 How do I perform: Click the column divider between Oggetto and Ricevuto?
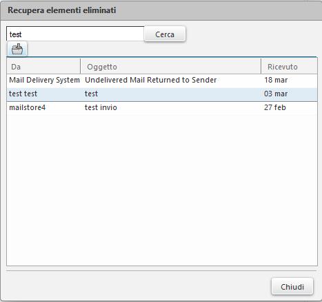[261, 66]
